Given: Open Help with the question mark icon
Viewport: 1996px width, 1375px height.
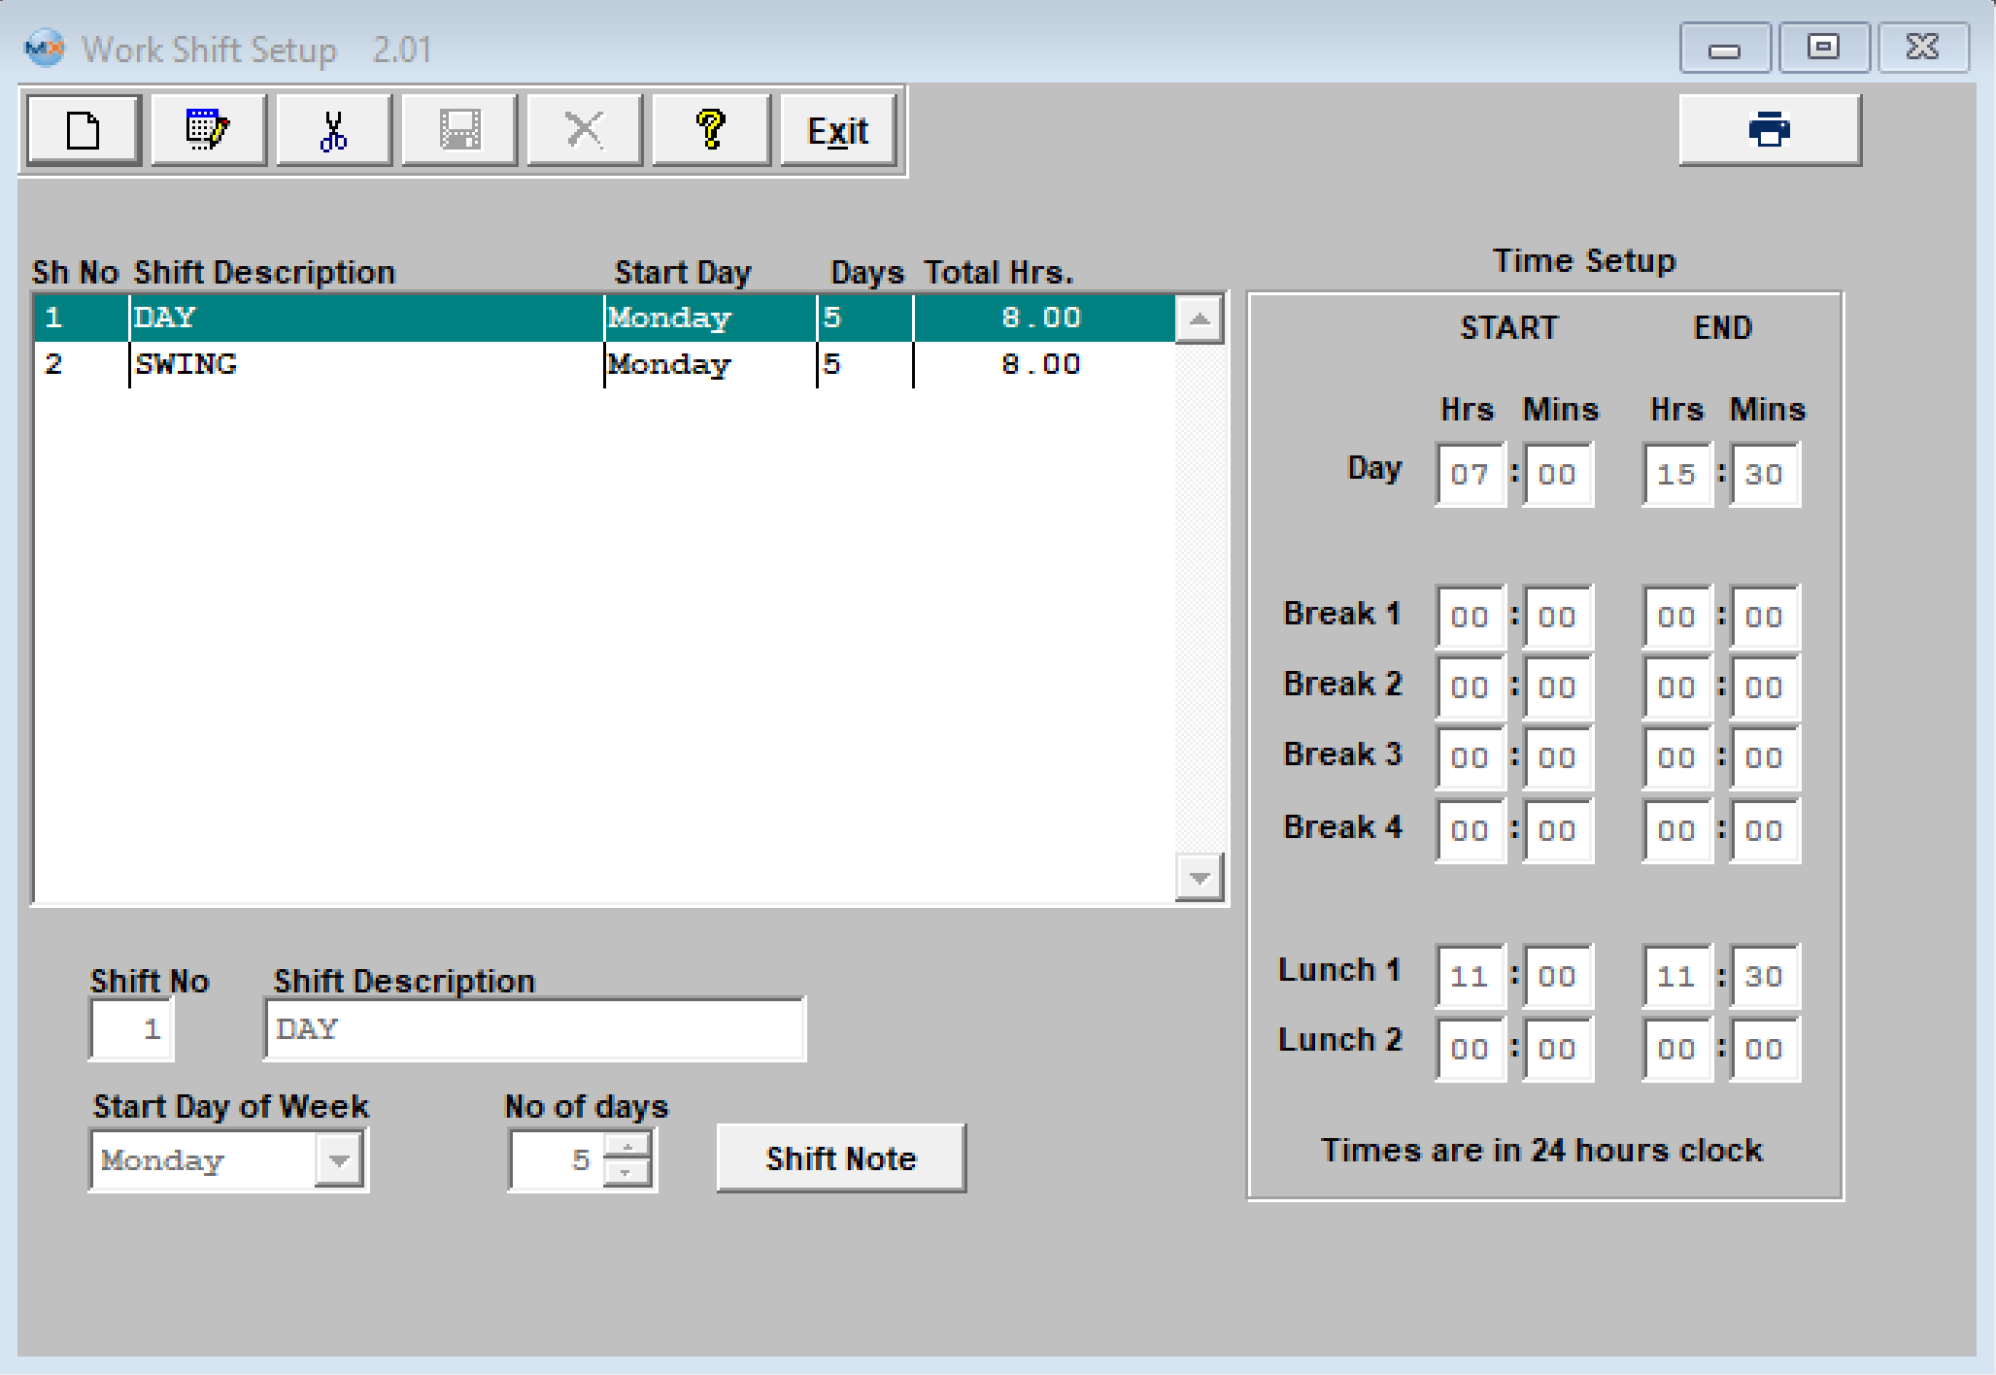Looking at the screenshot, I should click(711, 130).
